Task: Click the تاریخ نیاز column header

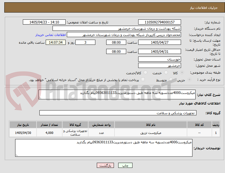Action: click(23, 125)
